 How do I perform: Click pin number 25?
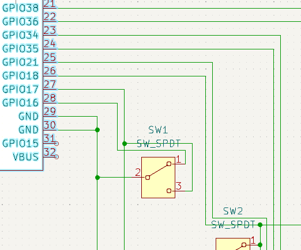point(50,57)
